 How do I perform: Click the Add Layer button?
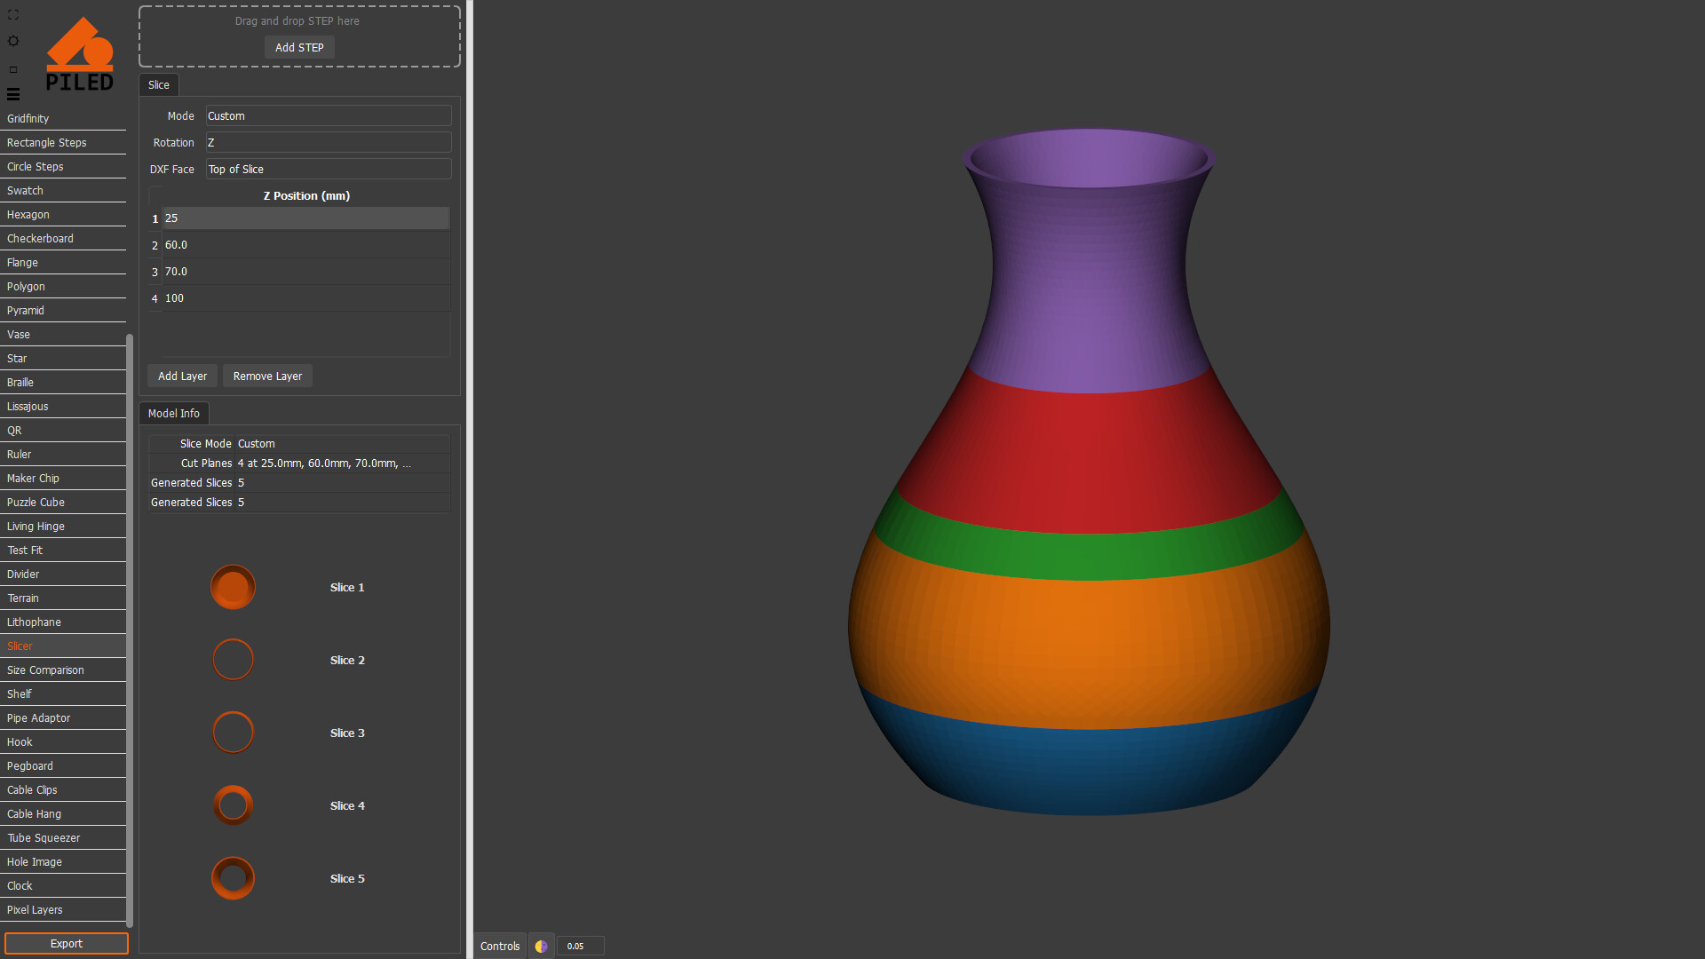(182, 376)
